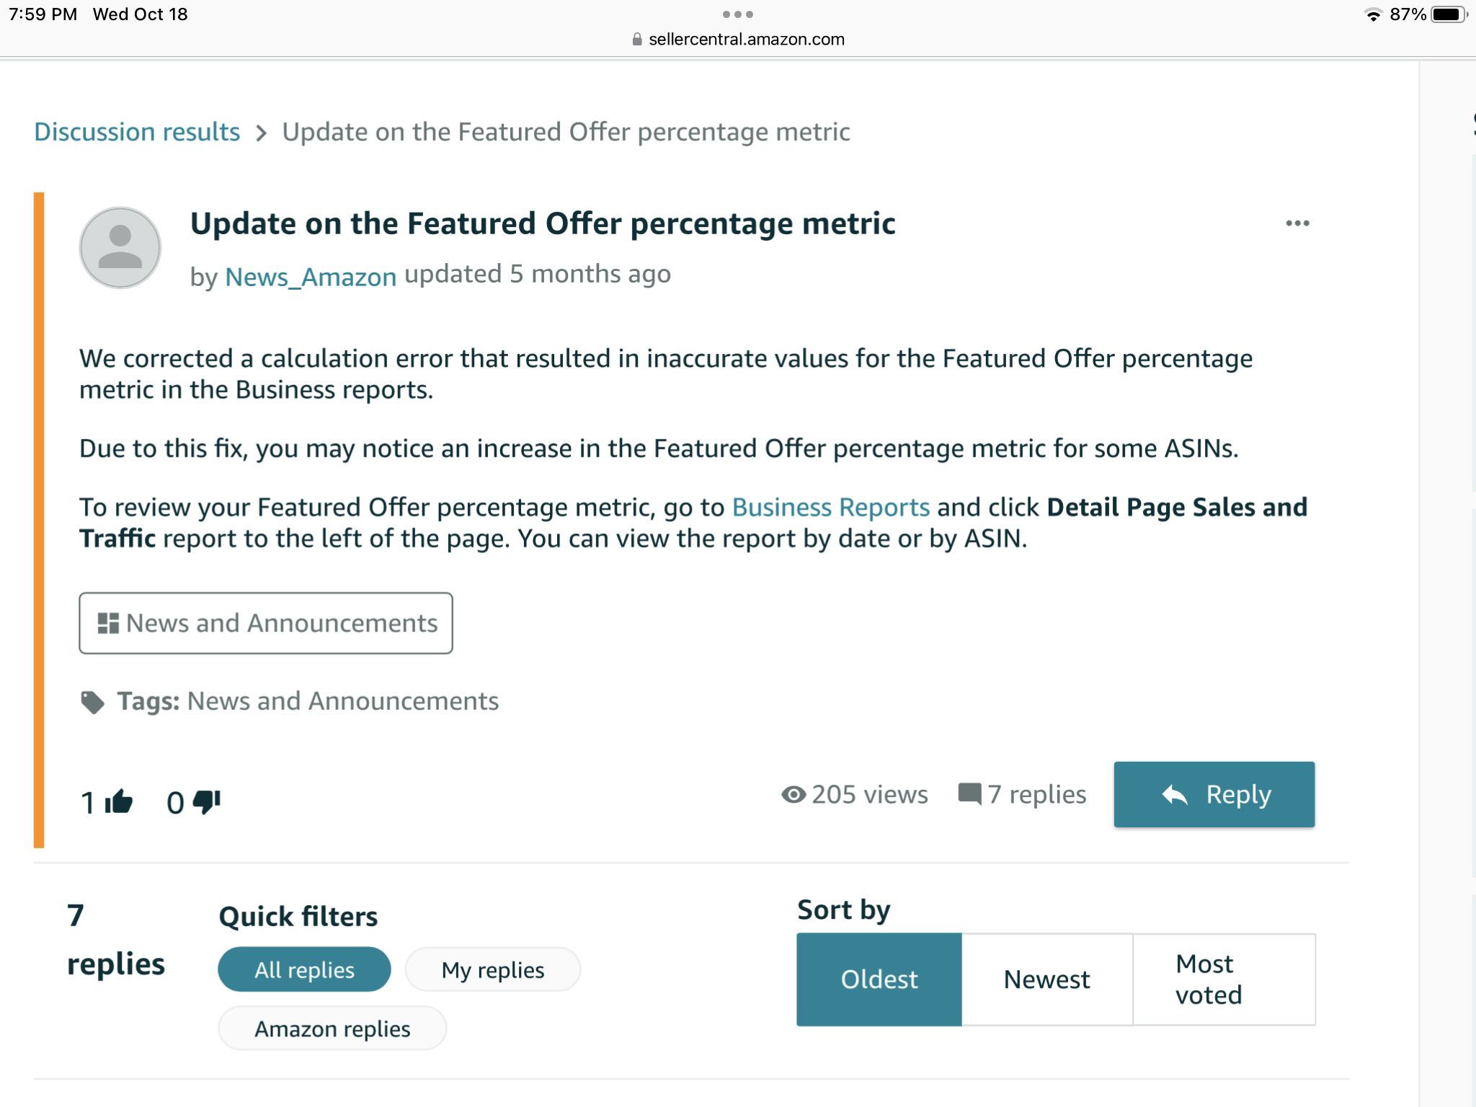
Task: Click the thumbs up like icon
Action: (119, 802)
